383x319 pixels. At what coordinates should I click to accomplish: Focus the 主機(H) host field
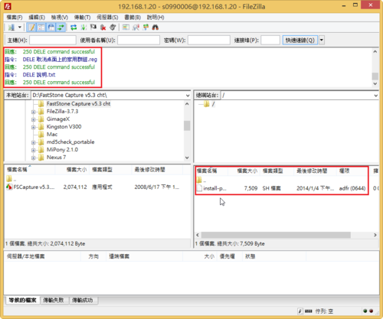pos(53,40)
